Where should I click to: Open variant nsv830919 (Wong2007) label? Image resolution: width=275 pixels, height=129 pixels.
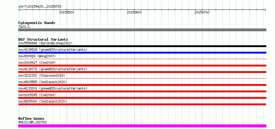pyautogui.click(x=37, y=56)
